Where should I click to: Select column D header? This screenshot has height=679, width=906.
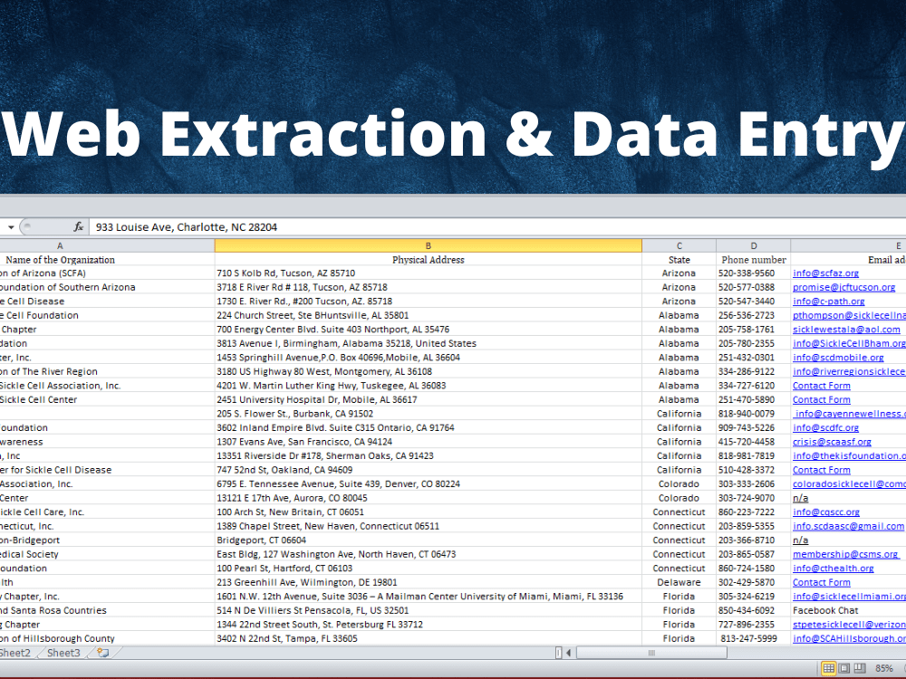[754, 246]
